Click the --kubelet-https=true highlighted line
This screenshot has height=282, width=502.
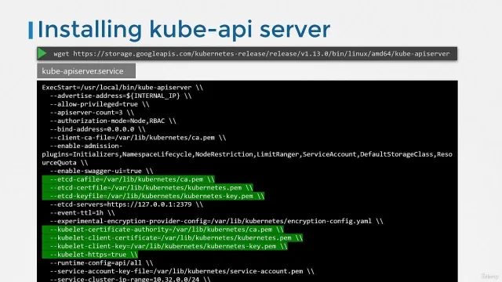pos(90,255)
